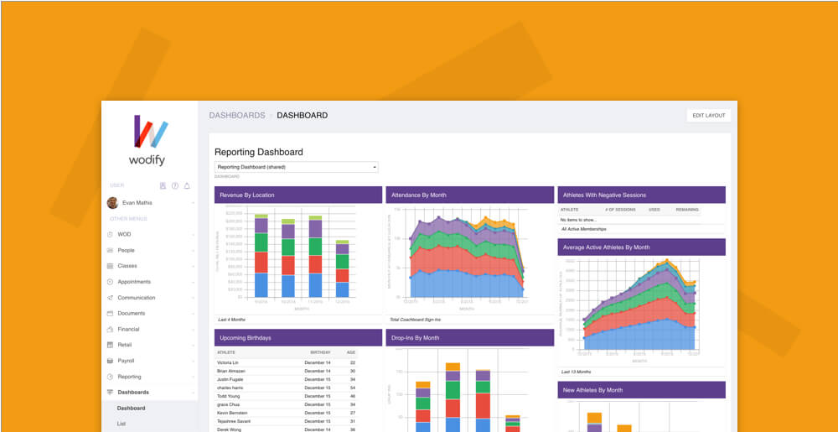
Task: Click the "Last 4 Months" caption
Action: point(231,320)
